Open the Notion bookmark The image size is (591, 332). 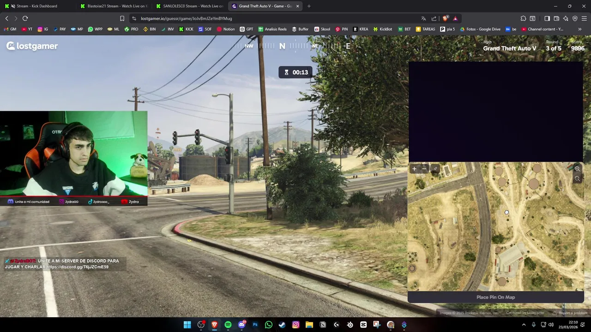click(225, 29)
